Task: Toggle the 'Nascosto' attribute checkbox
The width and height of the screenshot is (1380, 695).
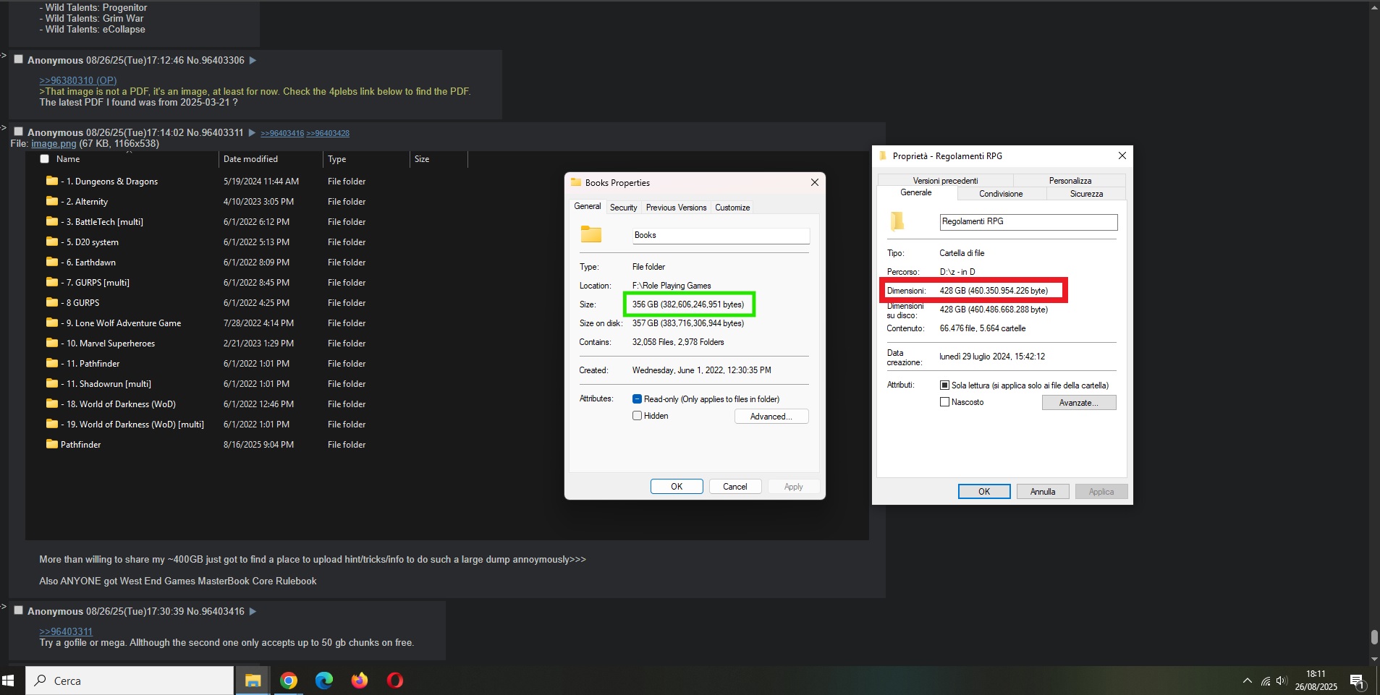Action: [944, 402]
